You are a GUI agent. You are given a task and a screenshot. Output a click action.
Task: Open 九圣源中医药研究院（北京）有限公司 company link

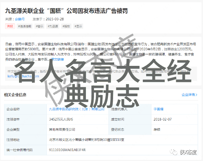pyautogui.click(x=77, y=109)
